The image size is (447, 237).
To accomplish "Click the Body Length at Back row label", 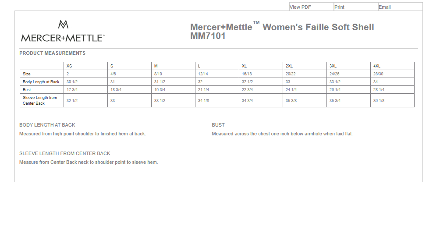I will pyautogui.click(x=41, y=82).
